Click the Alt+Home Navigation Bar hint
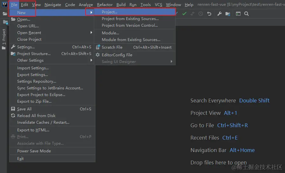Image resolution: width=285 pixels, height=173 pixels. 242,150
